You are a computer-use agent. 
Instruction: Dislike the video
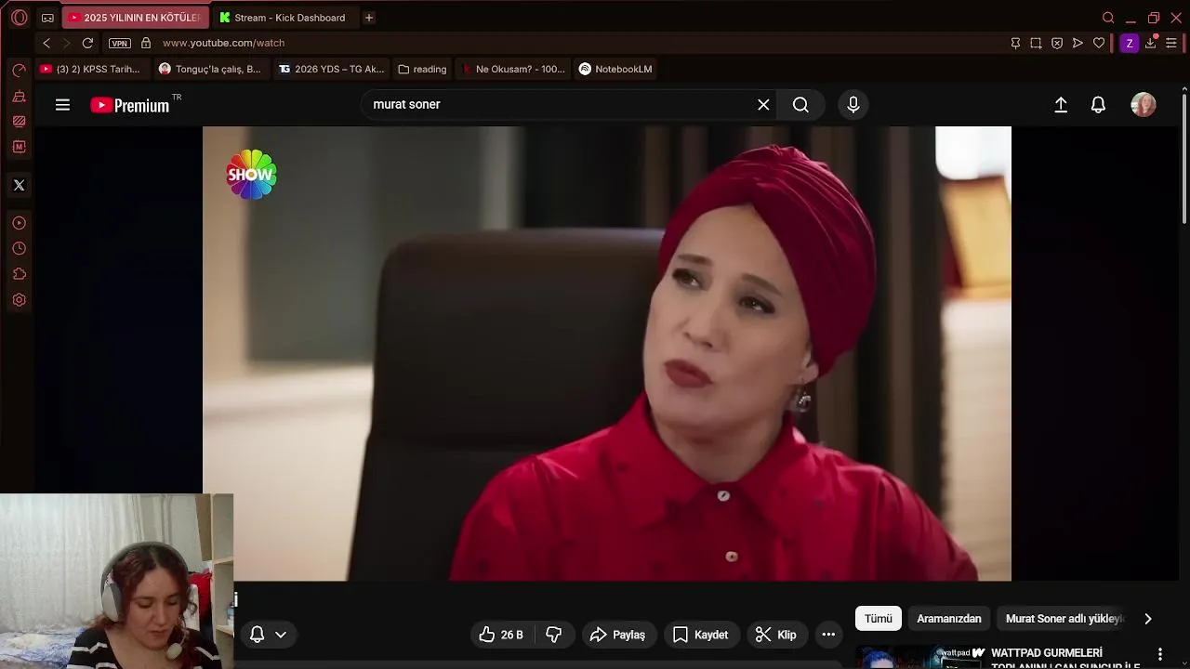pyautogui.click(x=554, y=635)
